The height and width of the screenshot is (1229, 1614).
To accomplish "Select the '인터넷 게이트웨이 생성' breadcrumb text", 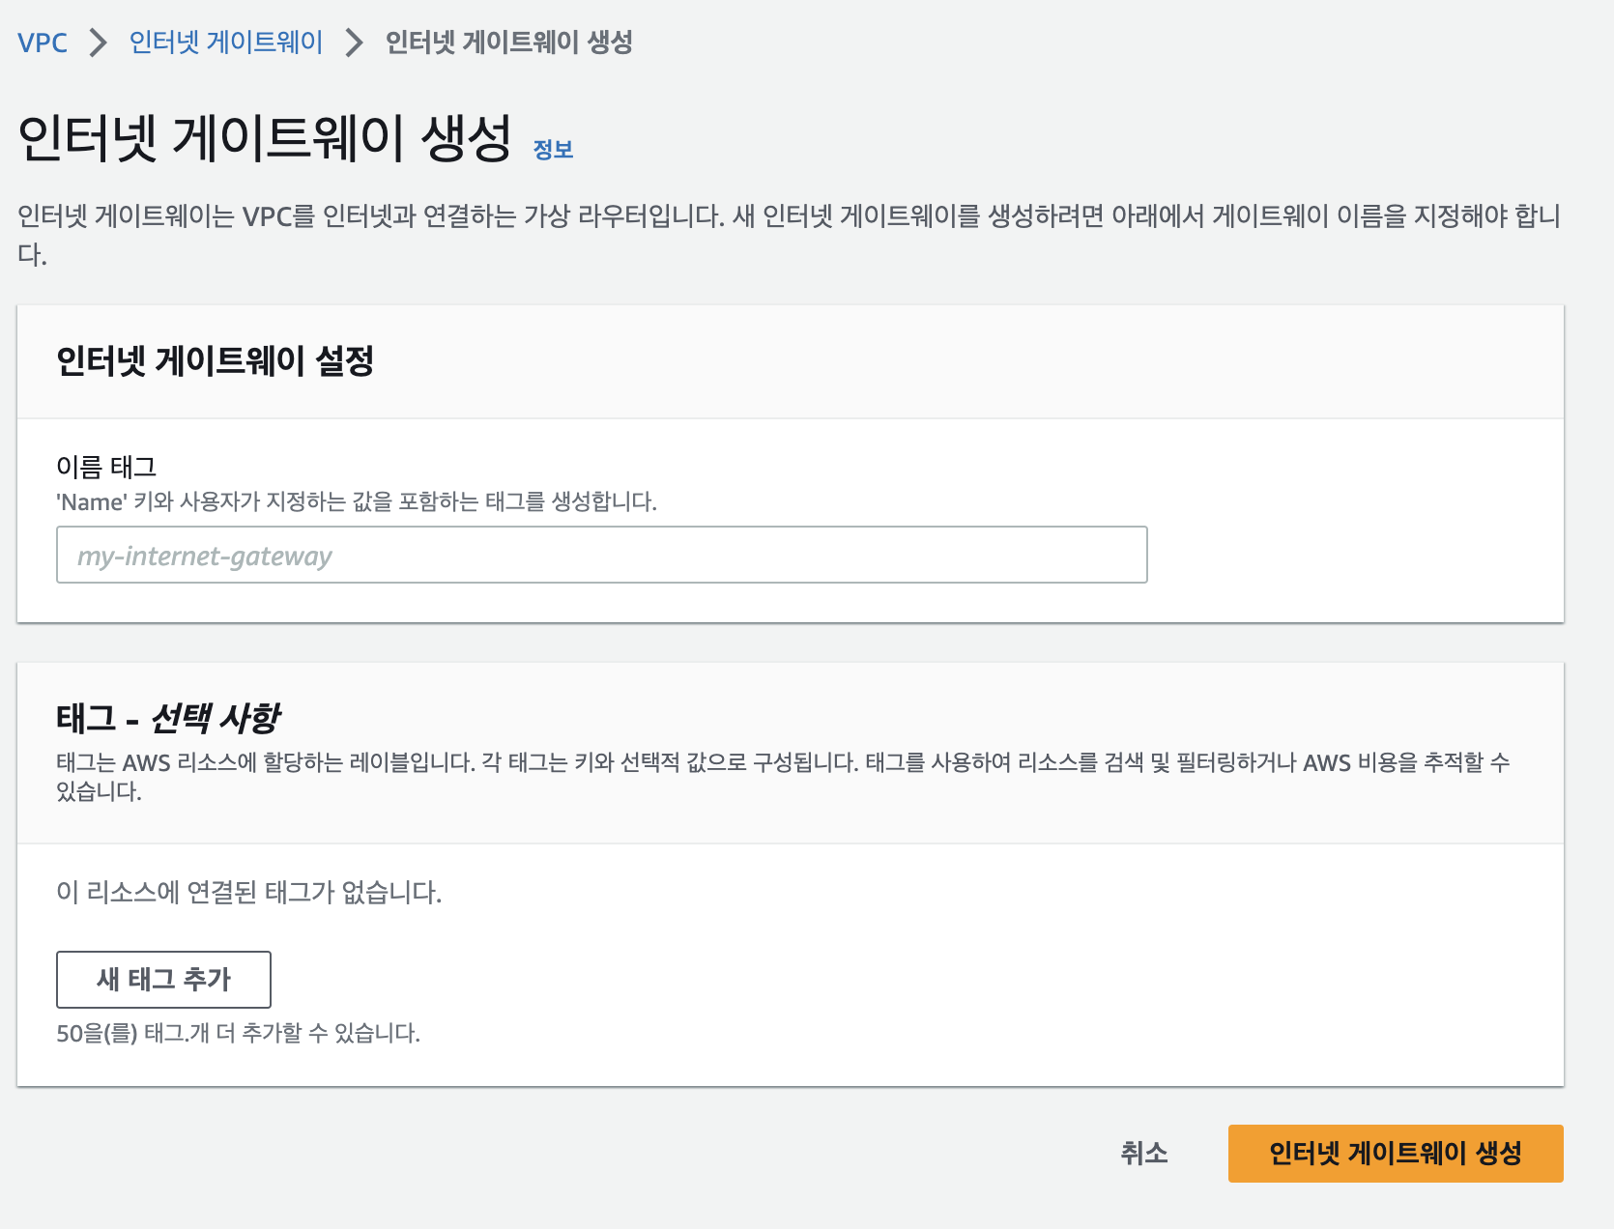I will click(509, 43).
